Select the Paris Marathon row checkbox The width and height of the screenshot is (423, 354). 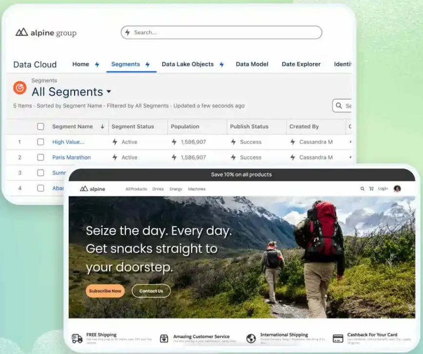[41, 157]
